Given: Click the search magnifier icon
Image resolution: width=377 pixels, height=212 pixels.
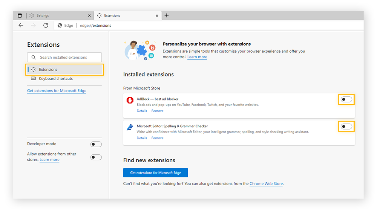Looking at the screenshot, I should point(34,57).
